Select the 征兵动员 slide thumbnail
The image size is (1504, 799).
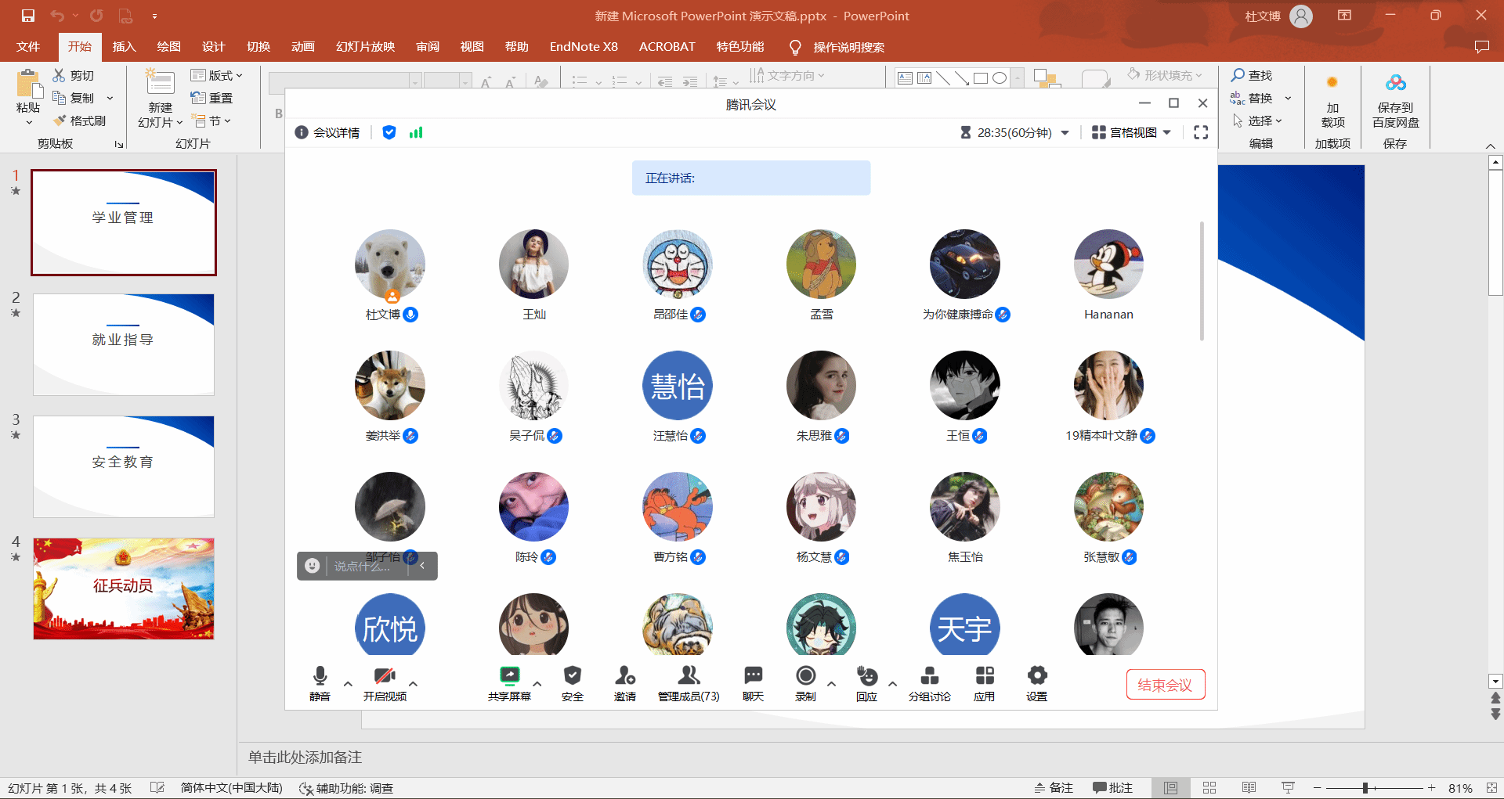[x=124, y=588]
